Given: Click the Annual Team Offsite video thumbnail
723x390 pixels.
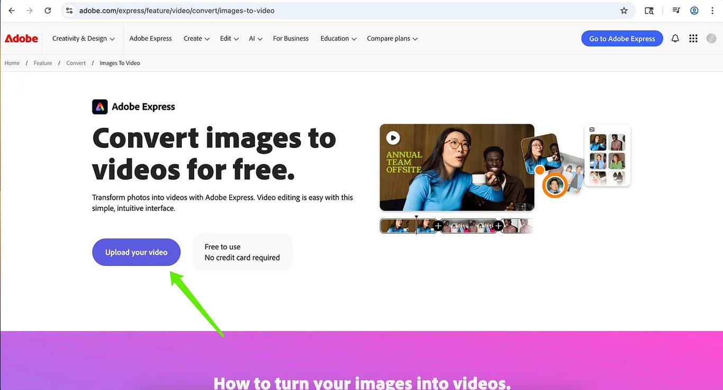Looking at the screenshot, I should pos(457,167).
